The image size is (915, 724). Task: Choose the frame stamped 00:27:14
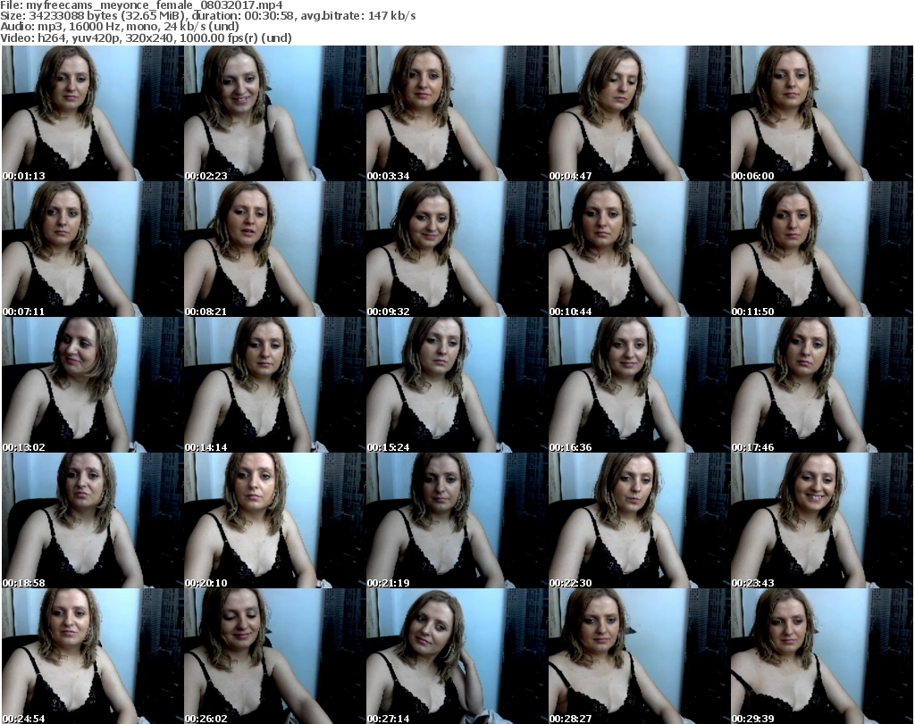click(457, 656)
